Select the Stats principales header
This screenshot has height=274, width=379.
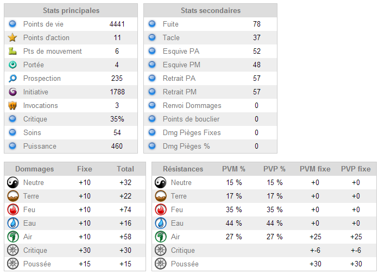(x=71, y=10)
